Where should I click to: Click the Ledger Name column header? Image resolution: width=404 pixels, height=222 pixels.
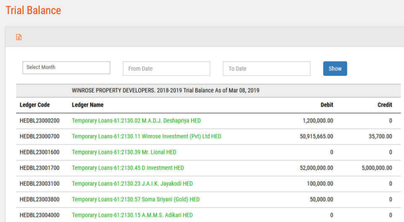[88, 105]
